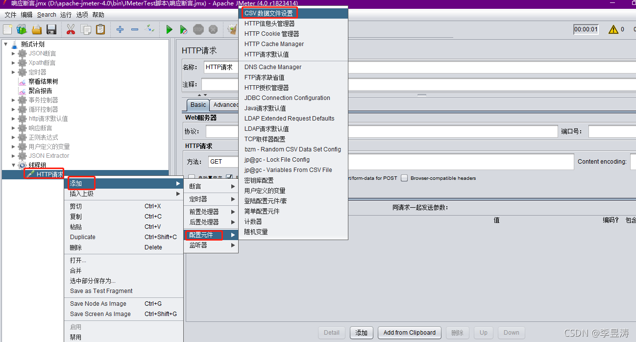Click the Copy toolbar icon
The image size is (636, 342).
86,29
